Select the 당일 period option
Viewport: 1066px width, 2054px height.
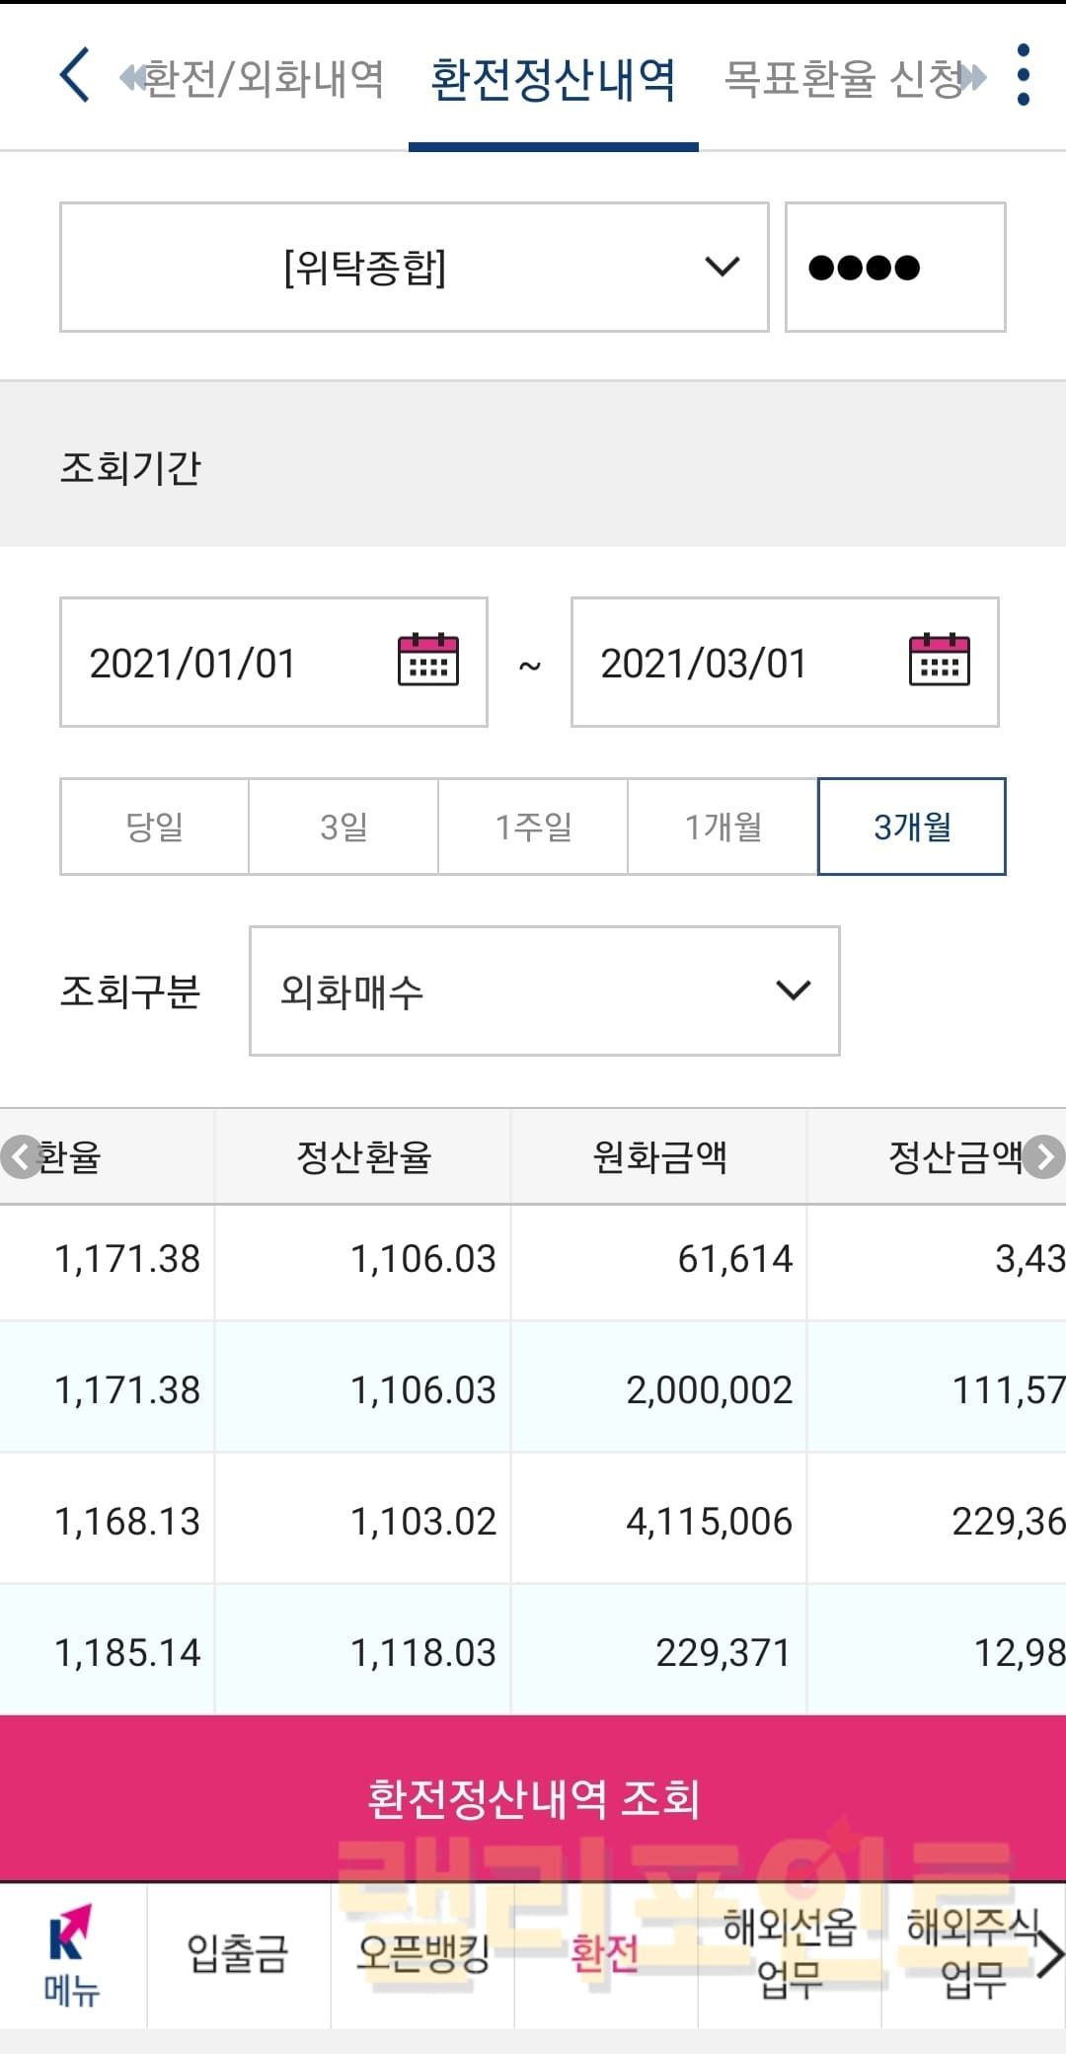pos(155,827)
